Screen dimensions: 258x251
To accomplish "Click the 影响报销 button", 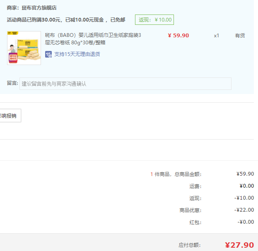I will click(10, 116).
